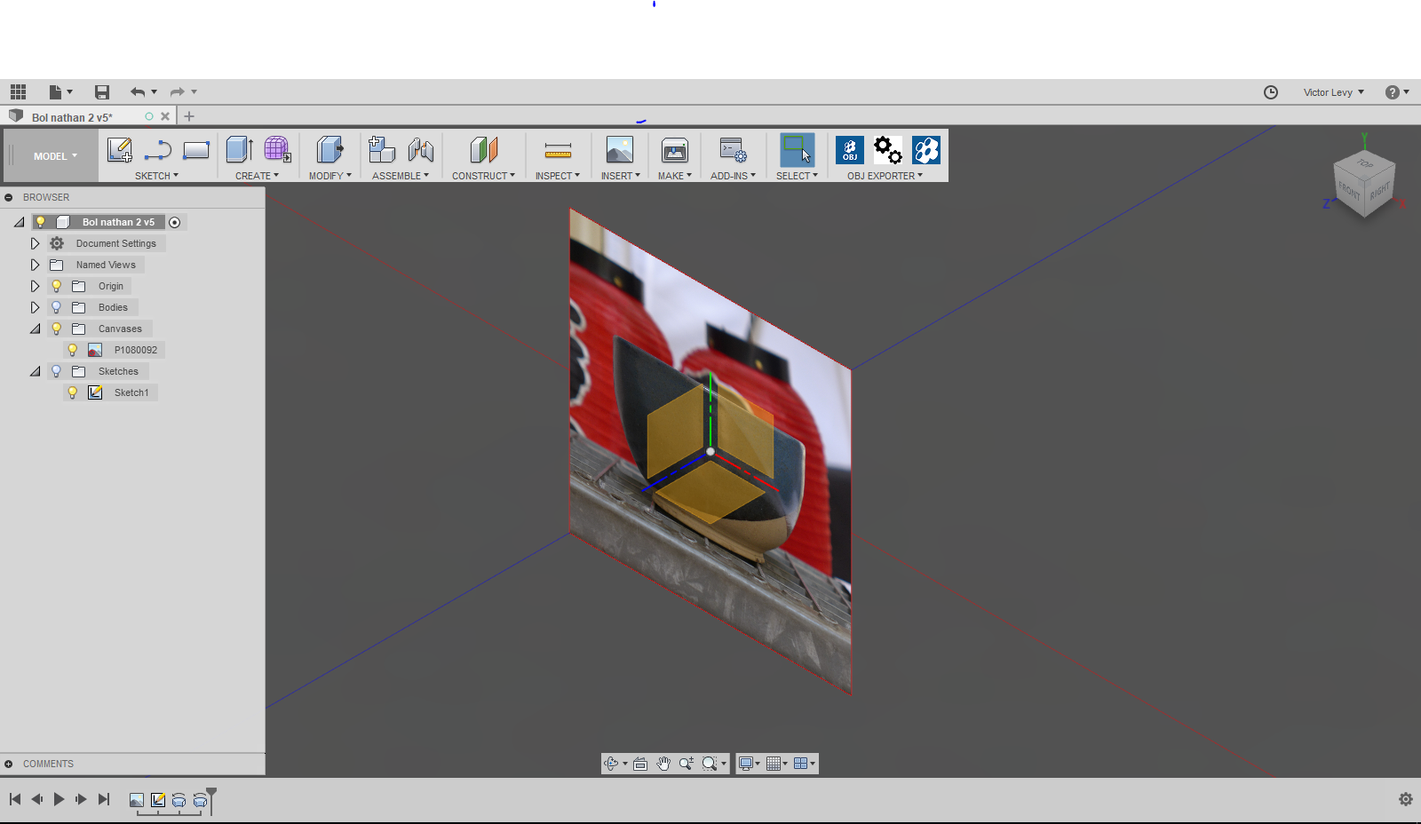The image size is (1421, 824).
Task: Open the CREATE menu
Action: click(257, 176)
